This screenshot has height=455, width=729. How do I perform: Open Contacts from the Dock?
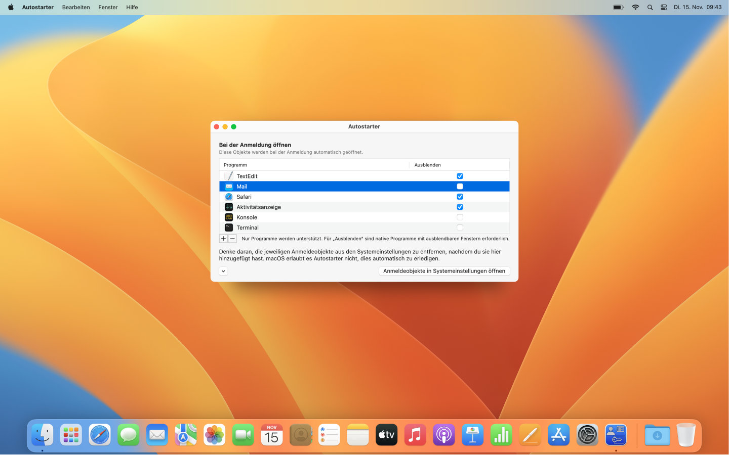point(301,435)
